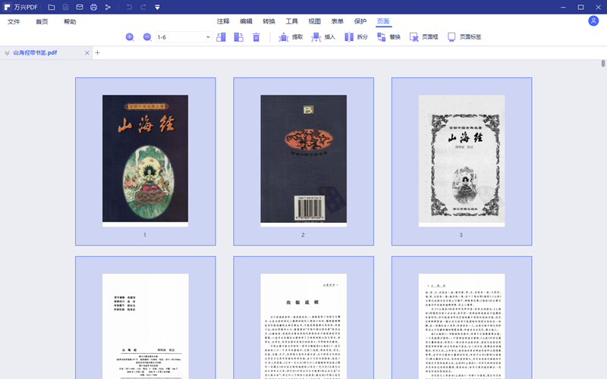Click the share icon in title bar
607x379 pixels.
[108, 7]
